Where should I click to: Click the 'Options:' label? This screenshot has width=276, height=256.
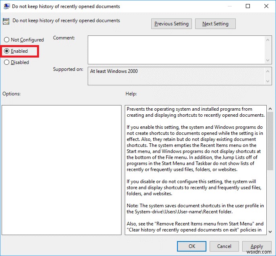[x=11, y=94]
